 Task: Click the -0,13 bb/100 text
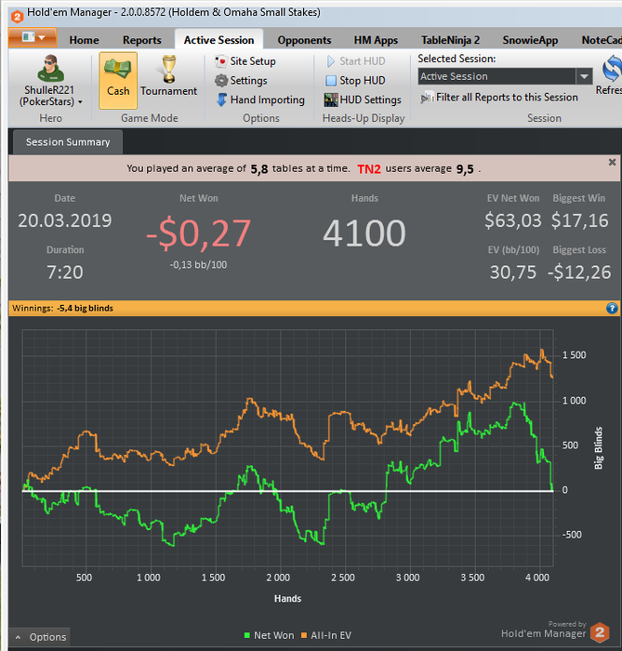(x=198, y=265)
